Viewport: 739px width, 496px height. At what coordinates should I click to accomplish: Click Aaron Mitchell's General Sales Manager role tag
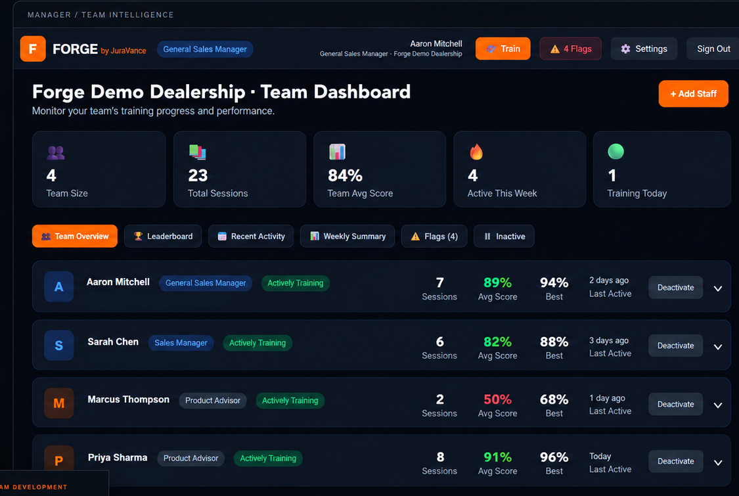pyautogui.click(x=206, y=283)
